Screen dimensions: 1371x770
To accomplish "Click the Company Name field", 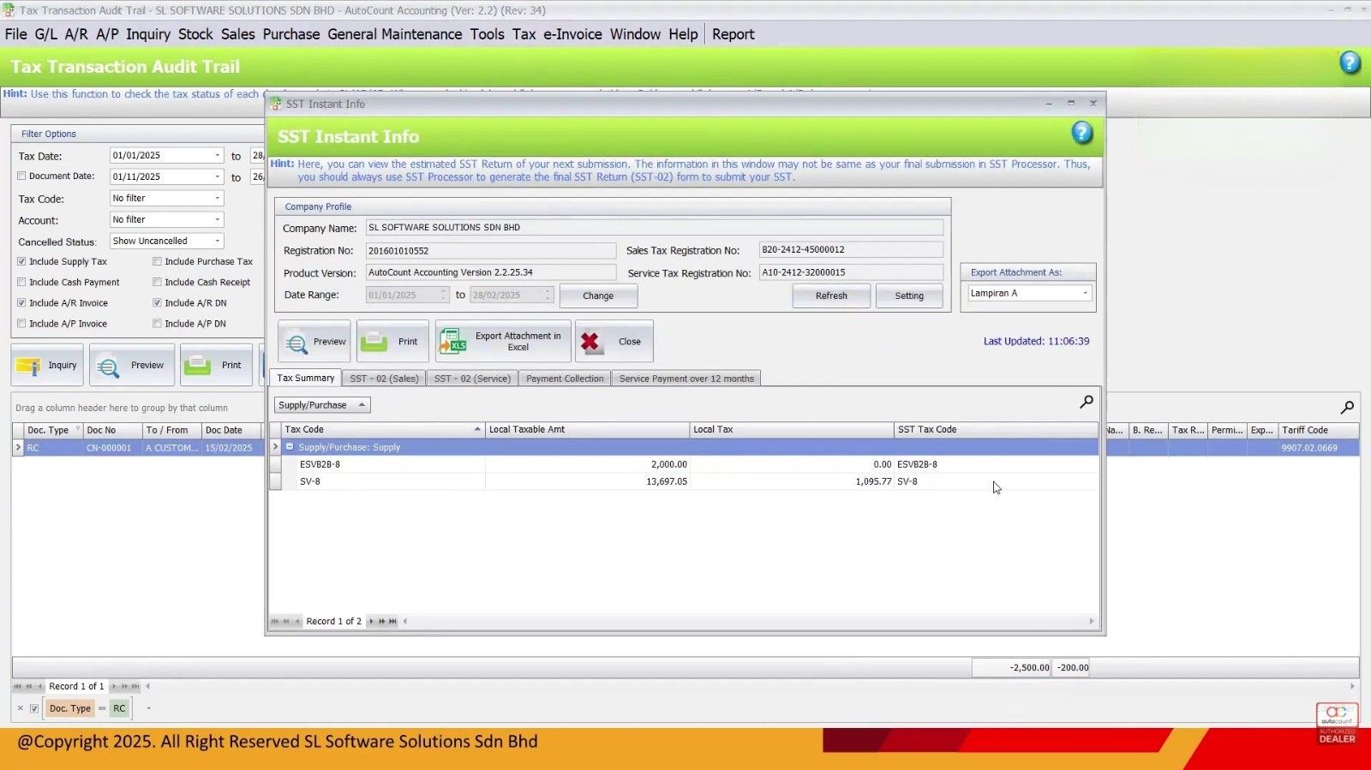I will (655, 228).
